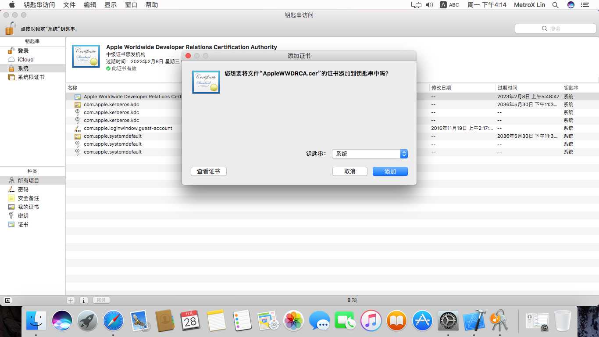599x337 pixels.
Task: Open the 显示 menu
Action: tap(111, 5)
